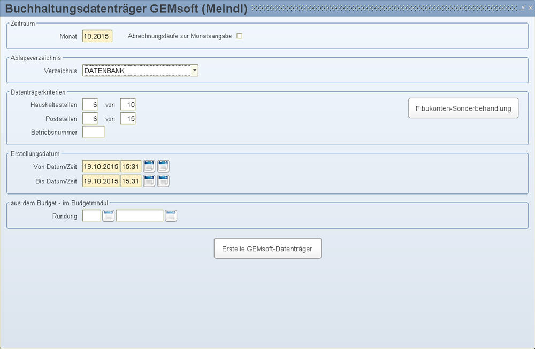Expand the Verzeichnis DATENBANK dropdown
535x349 pixels.
click(194, 71)
